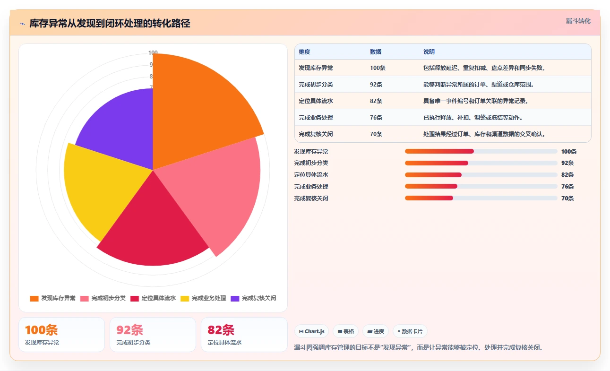The height and width of the screenshot is (371, 610).
Task: Toggle the 定位具体流水 legend swatch
Action: tap(135, 299)
